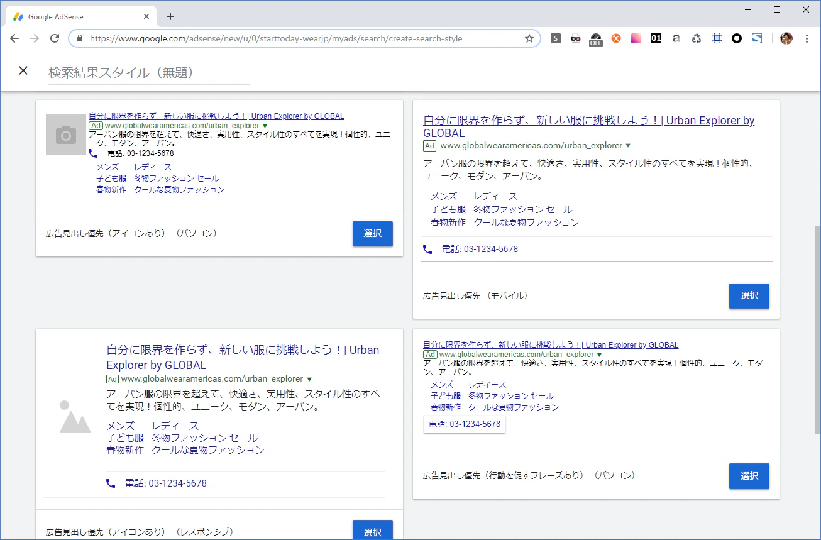Expand the ad URL arrow in call-to-action preview
Image resolution: width=821 pixels, height=540 pixels.
[x=599, y=355]
